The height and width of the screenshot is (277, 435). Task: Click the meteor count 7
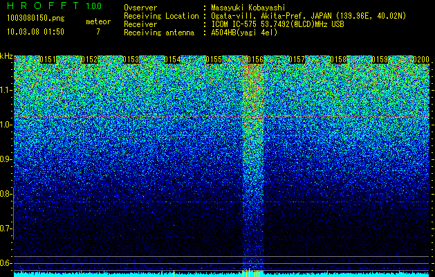click(x=98, y=32)
